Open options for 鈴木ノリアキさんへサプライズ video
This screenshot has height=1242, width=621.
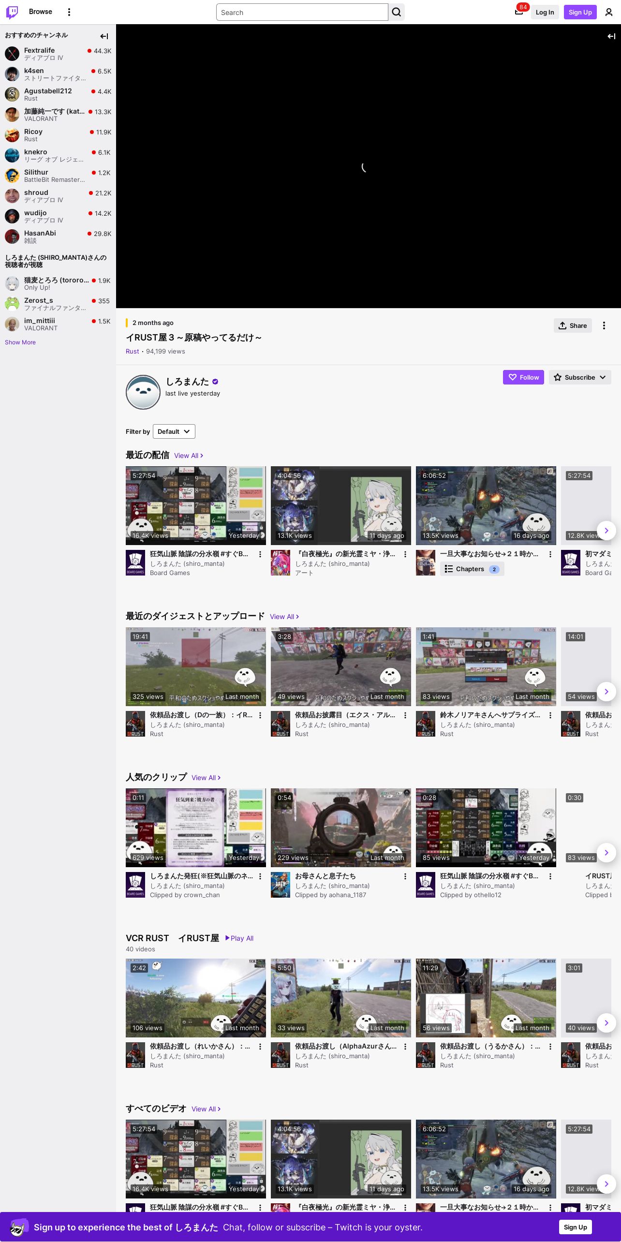click(x=550, y=715)
